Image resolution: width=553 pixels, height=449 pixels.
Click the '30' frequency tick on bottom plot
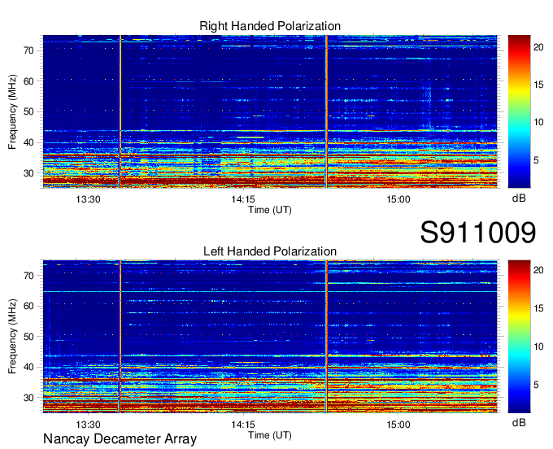[x=29, y=399]
